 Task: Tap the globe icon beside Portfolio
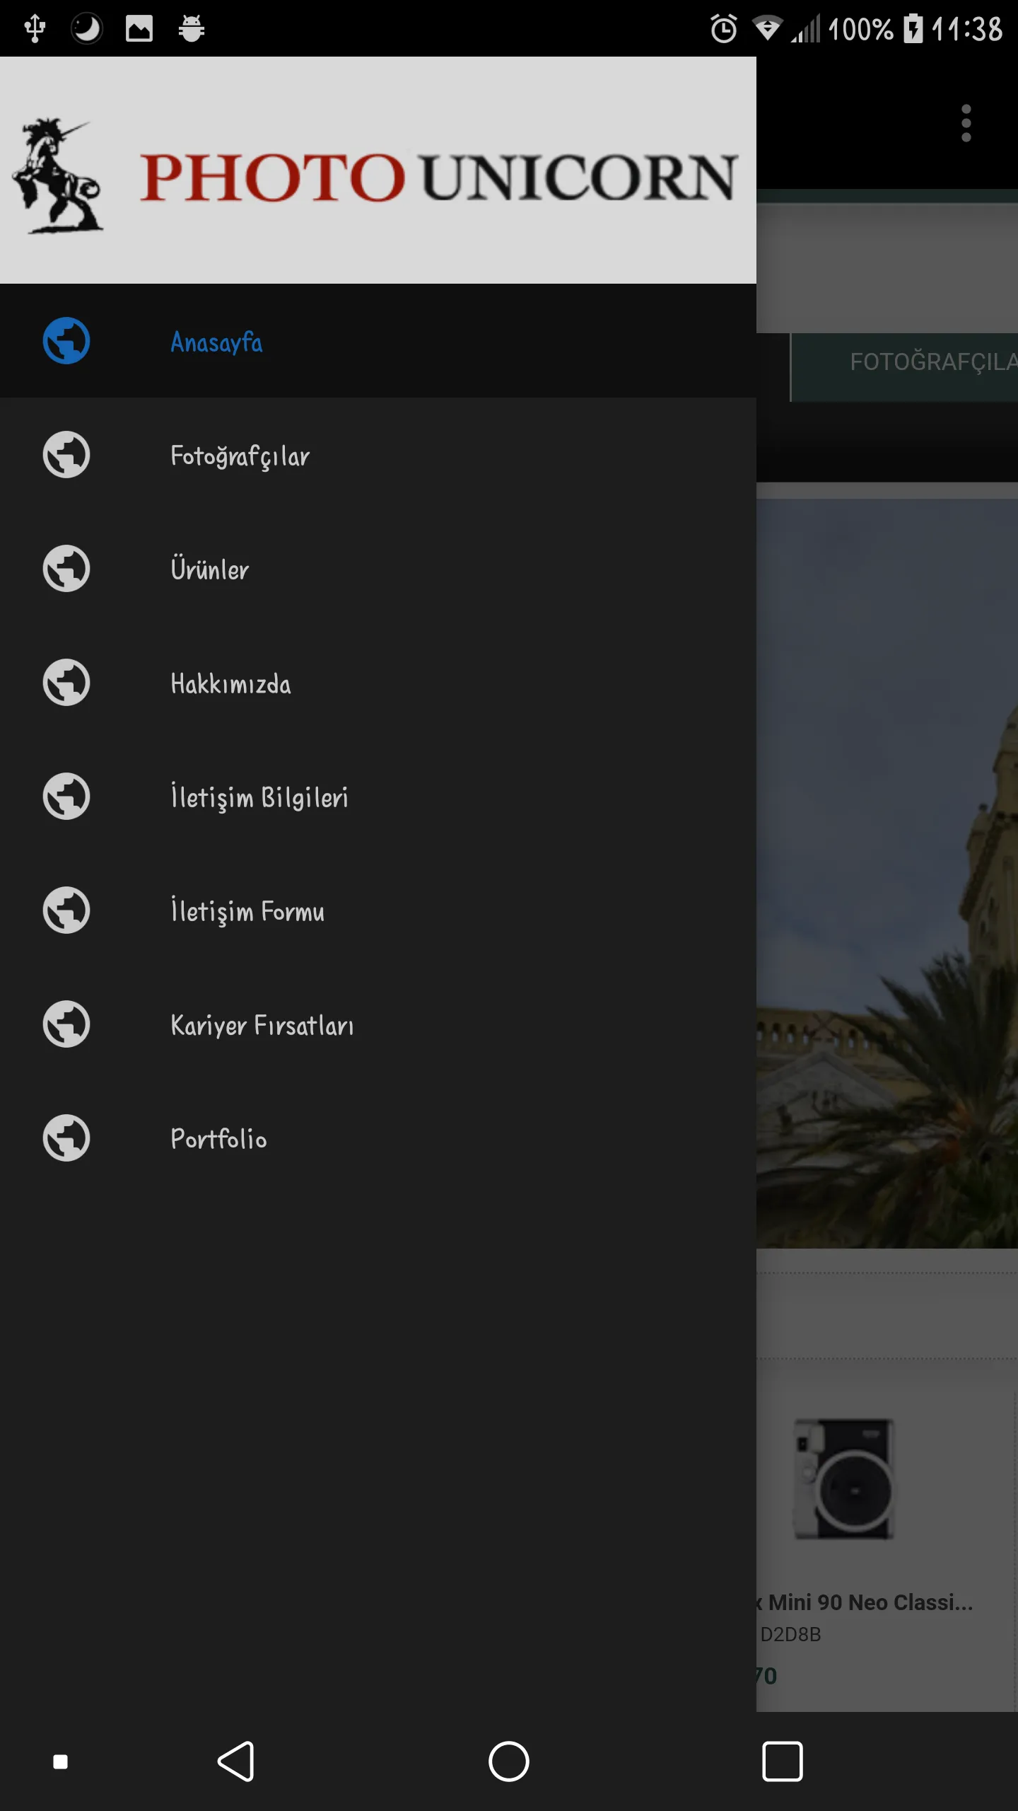click(x=66, y=1138)
